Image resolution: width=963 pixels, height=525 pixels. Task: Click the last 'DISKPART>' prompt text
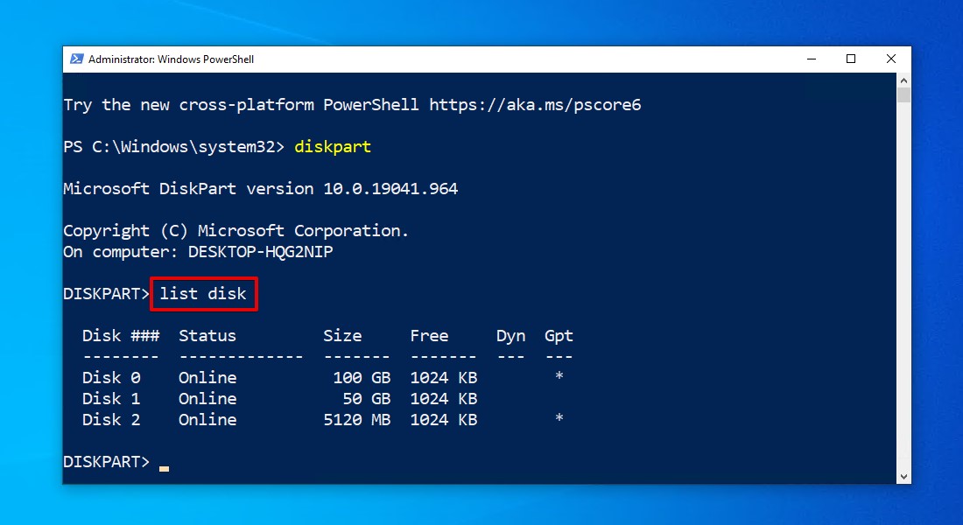click(x=106, y=462)
